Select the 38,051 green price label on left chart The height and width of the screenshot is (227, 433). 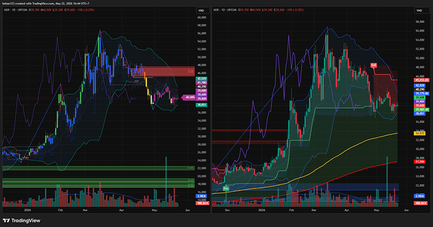pyautogui.click(x=201, y=105)
